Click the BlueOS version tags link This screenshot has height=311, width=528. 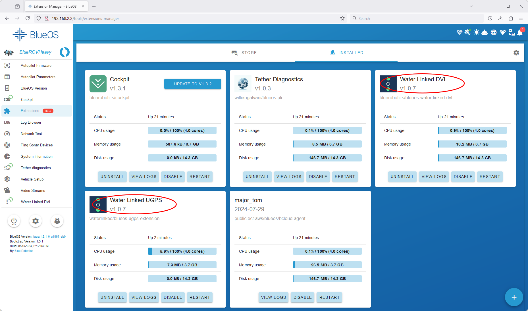pos(49,237)
